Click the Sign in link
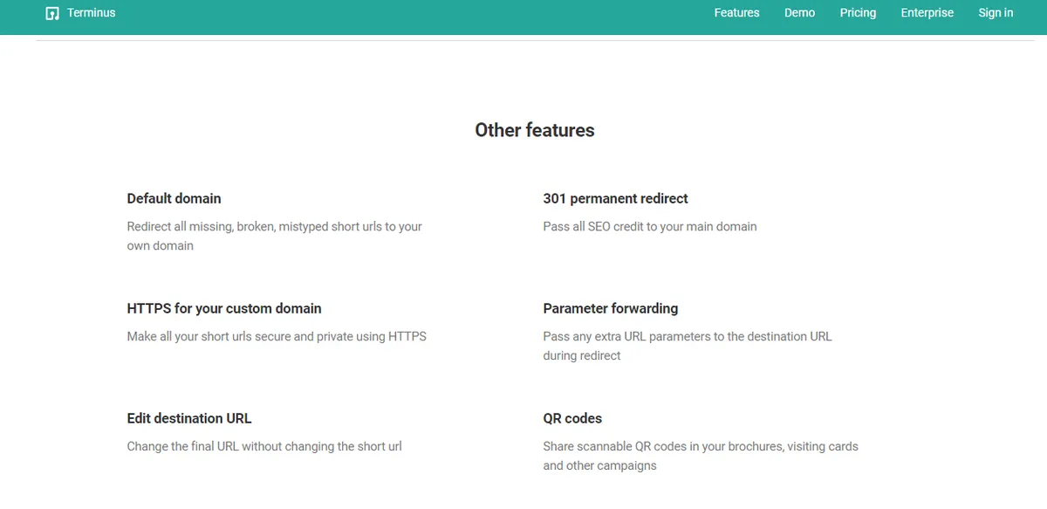The height and width of the screenshot is (509, 1047). [996, 13]
